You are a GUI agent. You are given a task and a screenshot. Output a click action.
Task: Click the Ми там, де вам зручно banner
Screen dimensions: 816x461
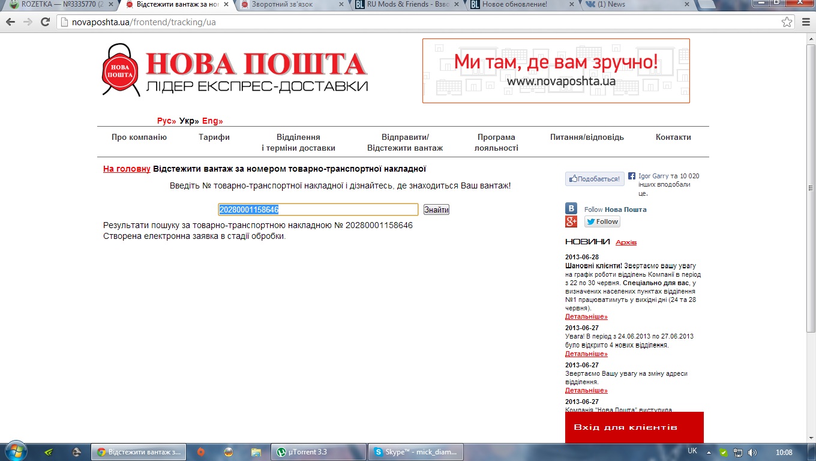point(556,71)
